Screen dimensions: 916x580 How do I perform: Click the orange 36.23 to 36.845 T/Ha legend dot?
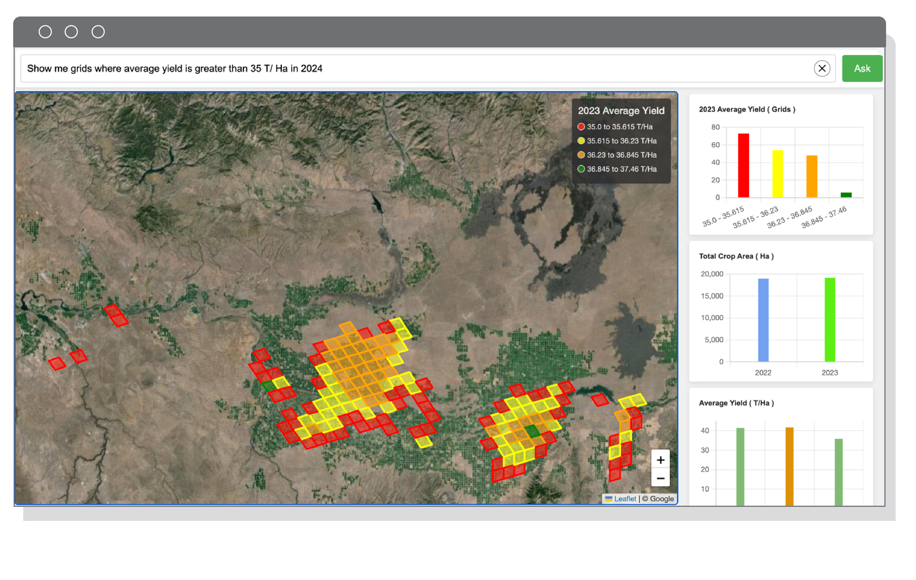[581, 155]
